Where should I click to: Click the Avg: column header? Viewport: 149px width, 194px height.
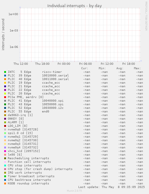pos(120,68)
